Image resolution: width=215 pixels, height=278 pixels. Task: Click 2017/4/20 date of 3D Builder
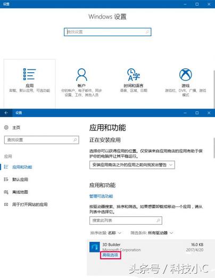(x=195, y=250)
